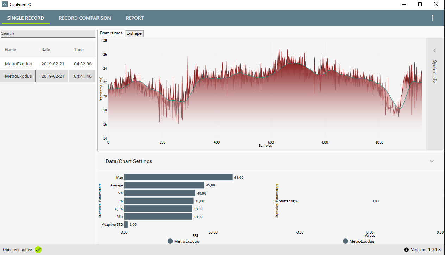
Task: Click the System Info vertical label
Action: click(435, 71)
